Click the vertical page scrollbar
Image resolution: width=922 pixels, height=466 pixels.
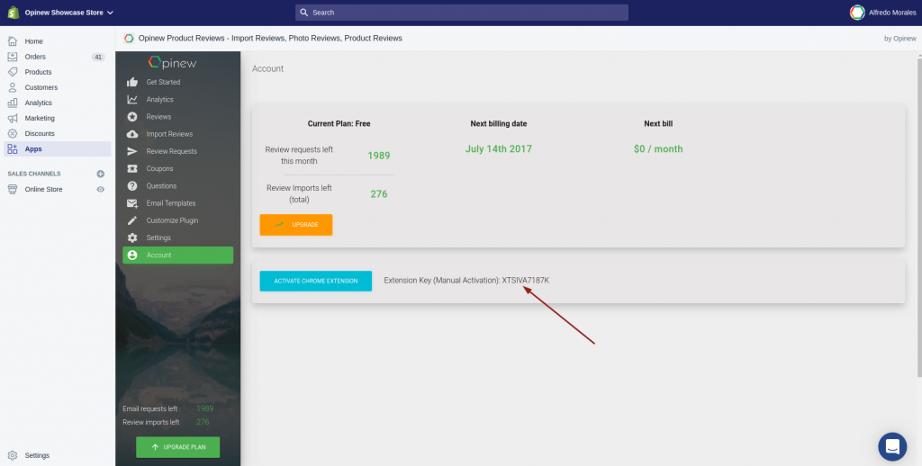coord(919,218)
